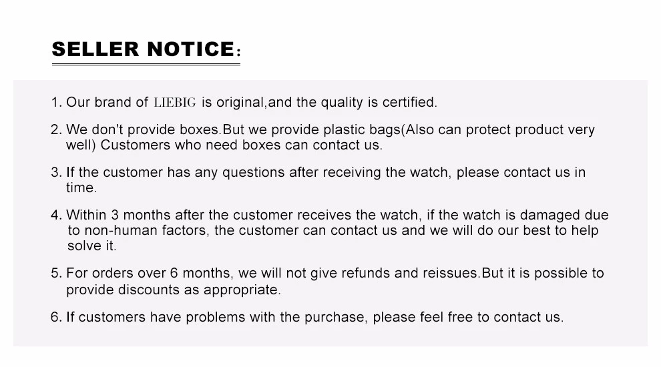Select notice item 3 about customer questions
The height and width of the screenshot is (367, 661).
click(x=318, y=180)
